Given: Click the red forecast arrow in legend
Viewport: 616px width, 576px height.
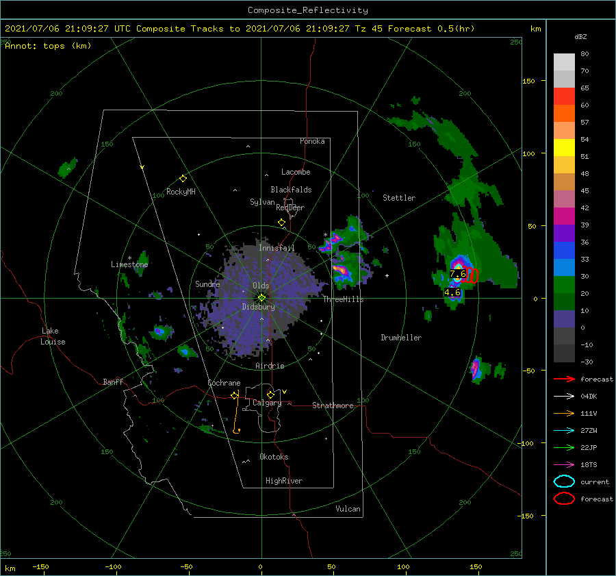Looking at the screenshot, I should click(x=564, y=379).
